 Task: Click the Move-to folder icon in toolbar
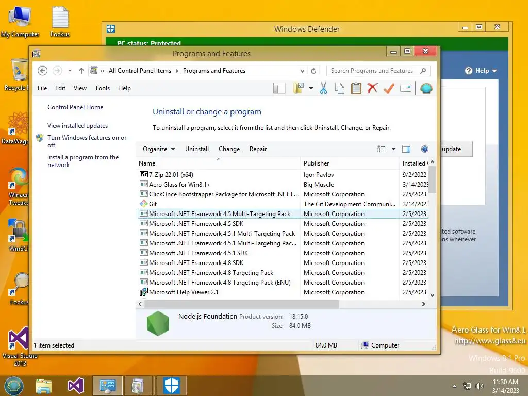tap(299, 88)
